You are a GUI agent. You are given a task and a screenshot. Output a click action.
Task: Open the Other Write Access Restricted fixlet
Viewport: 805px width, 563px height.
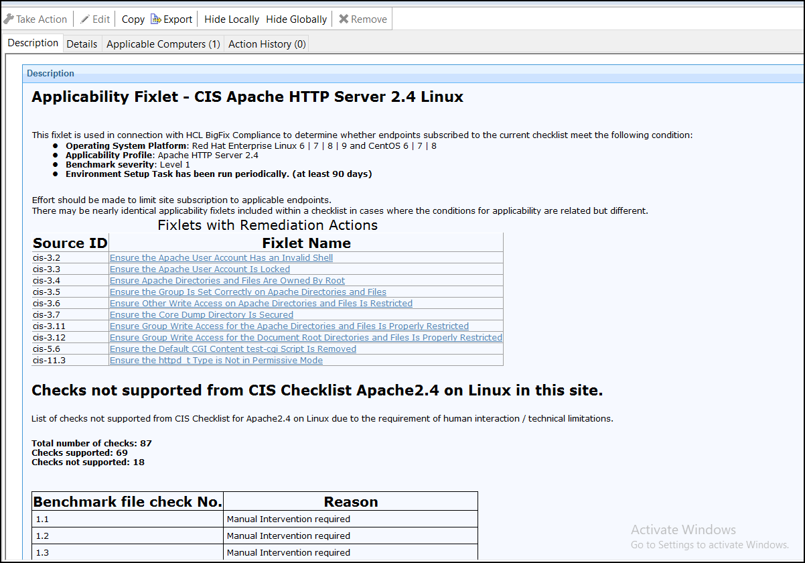(261, 303)
